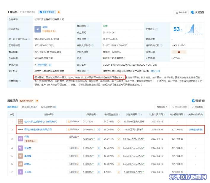Open shareholder 桂林市贝丛投资中心（有限合伙） link
The width and height of the screenshot is (210, 183).
tap(41, 122)
